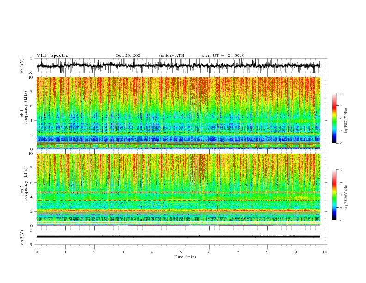This screenshot has height=283, width=366.
Task: Select the date text "Oct. 20, 2024"
Action: (x=129, y=55)
